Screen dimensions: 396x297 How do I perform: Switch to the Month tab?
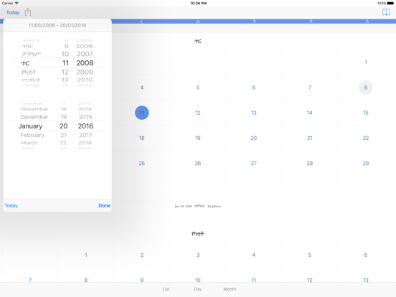(230, 289)
